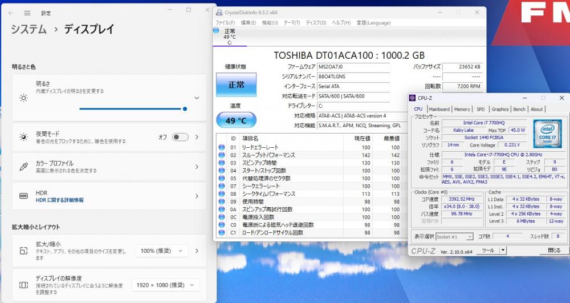This screenshot has height=303, width=570.
Task: Click the display resolution icon
Action: tap(23, 285)
